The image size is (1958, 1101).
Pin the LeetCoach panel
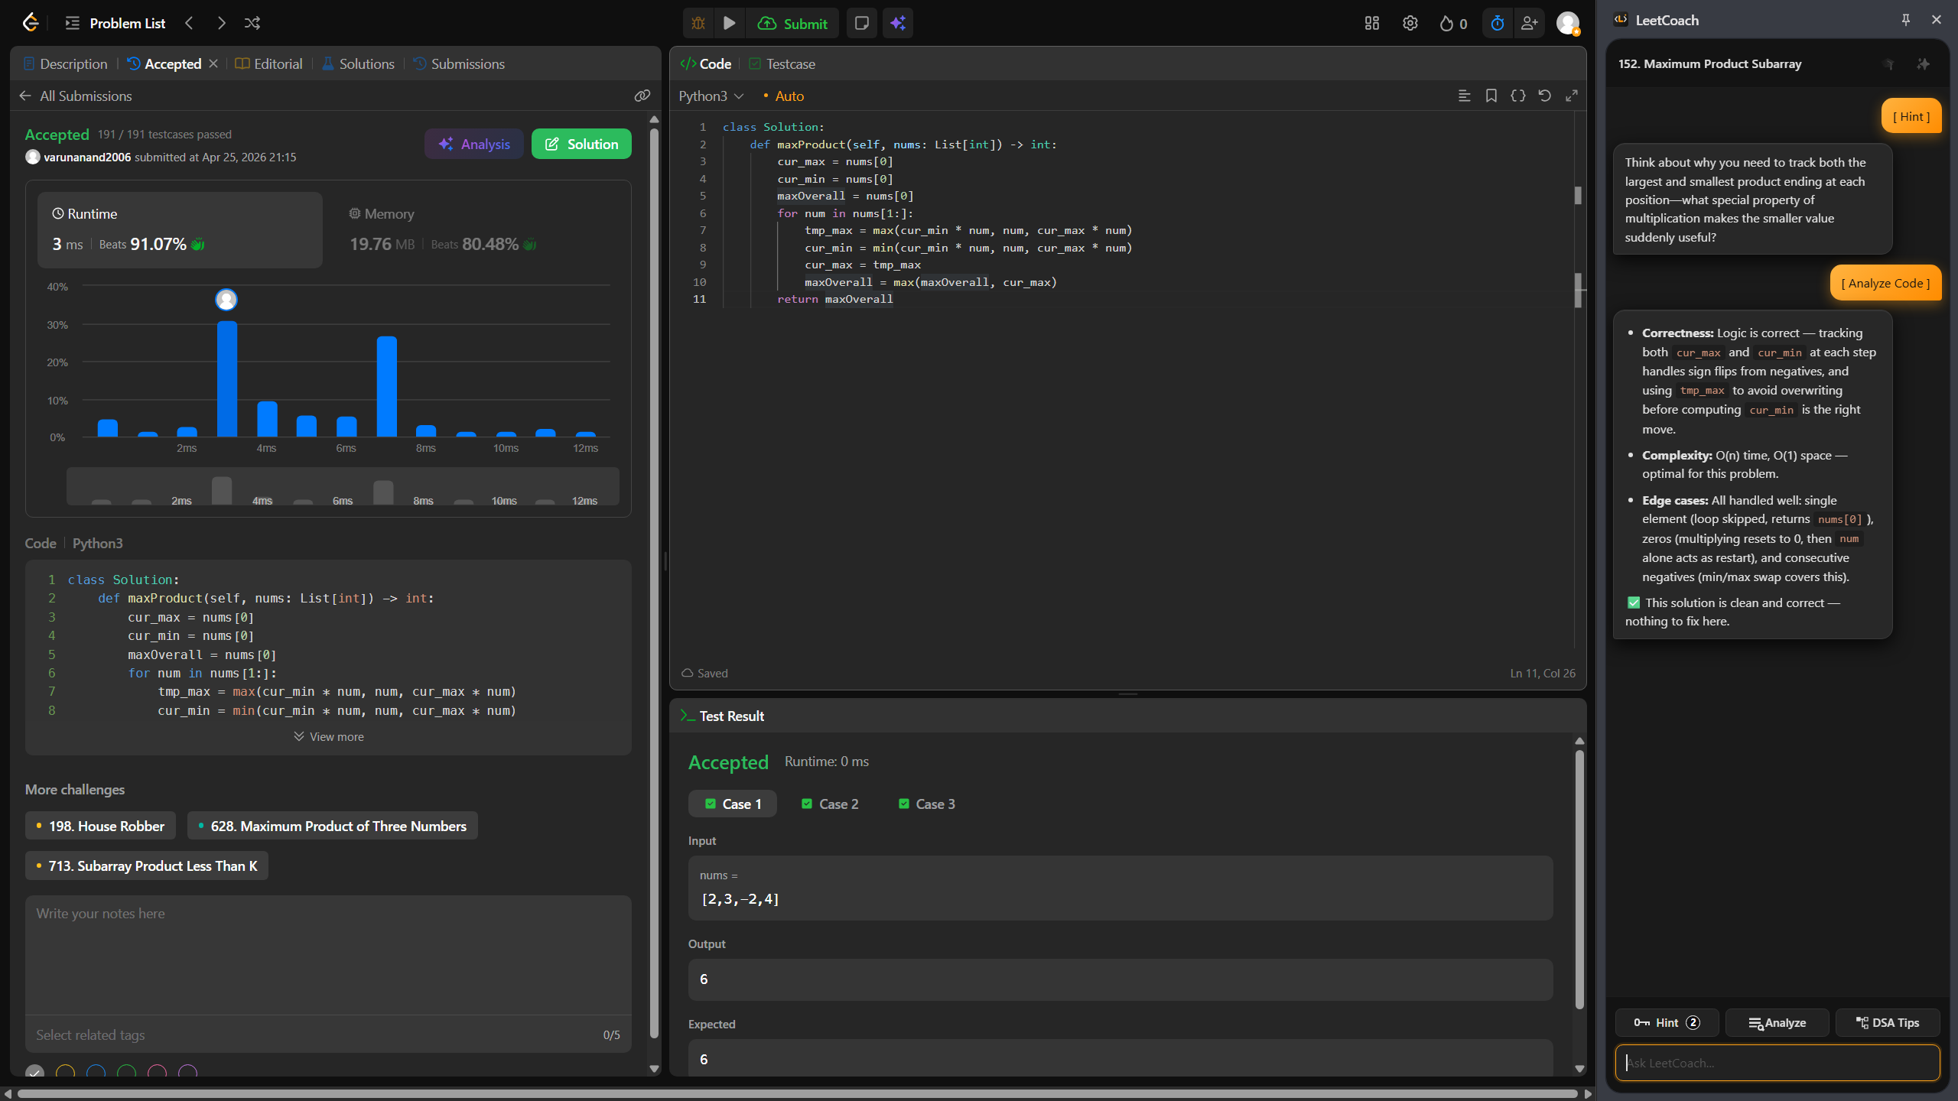pyautogui.click(x=1906, y=20)
